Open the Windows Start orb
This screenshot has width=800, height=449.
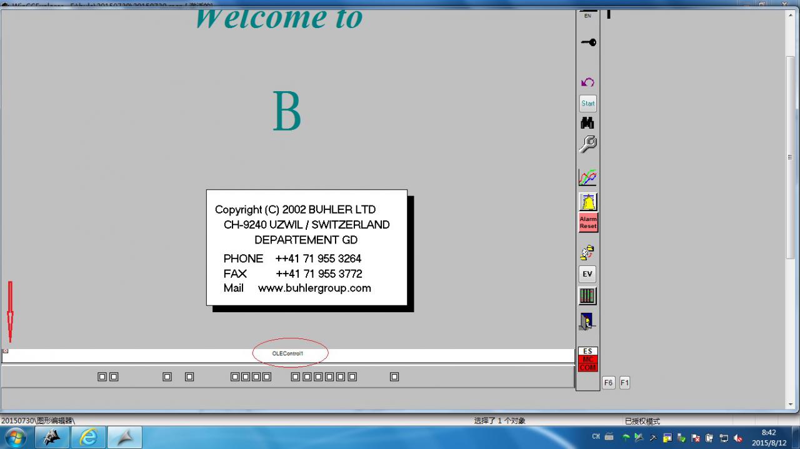click(x=14, y=437)
